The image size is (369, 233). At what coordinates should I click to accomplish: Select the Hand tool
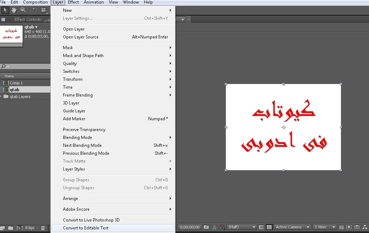(x=14, y=10)
